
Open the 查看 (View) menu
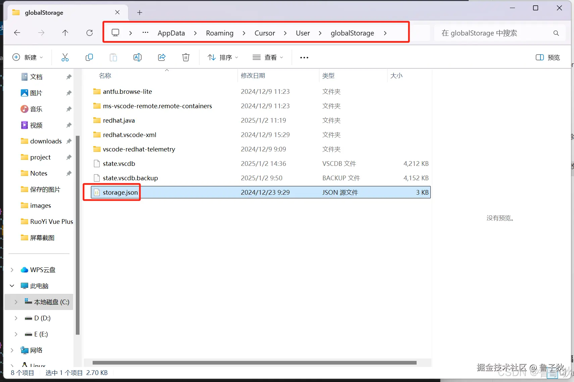click(268, 57)
